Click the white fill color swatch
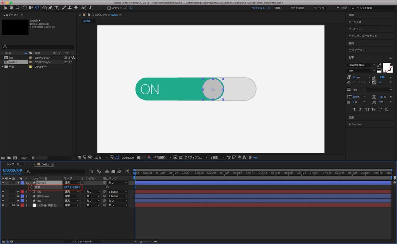Viewport: 397px width, 244px height. [386, 66]
